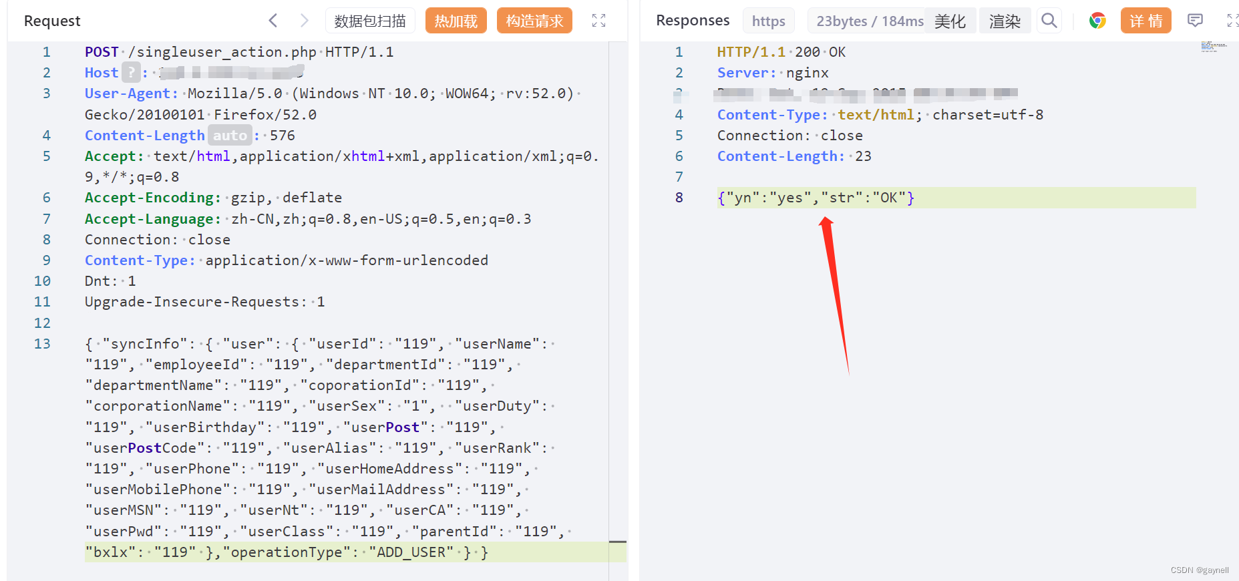The image size is (1239, 581).
Task: Click the response Content-Type text/html line
Action: (880, 115)
